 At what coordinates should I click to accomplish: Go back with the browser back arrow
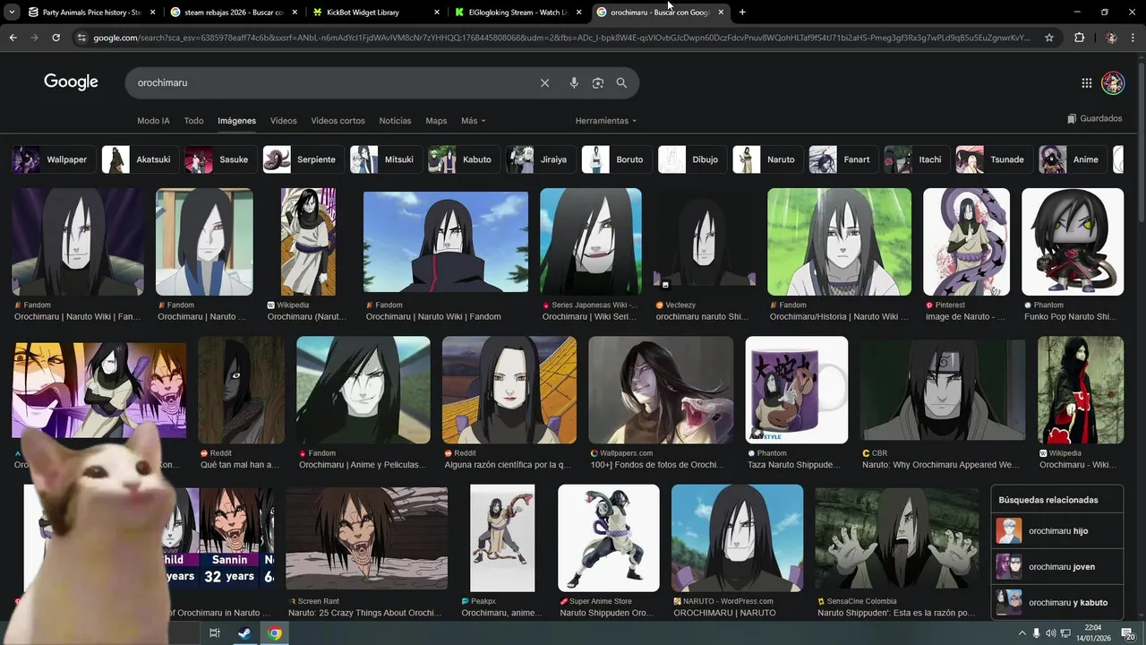click(13, 38)
